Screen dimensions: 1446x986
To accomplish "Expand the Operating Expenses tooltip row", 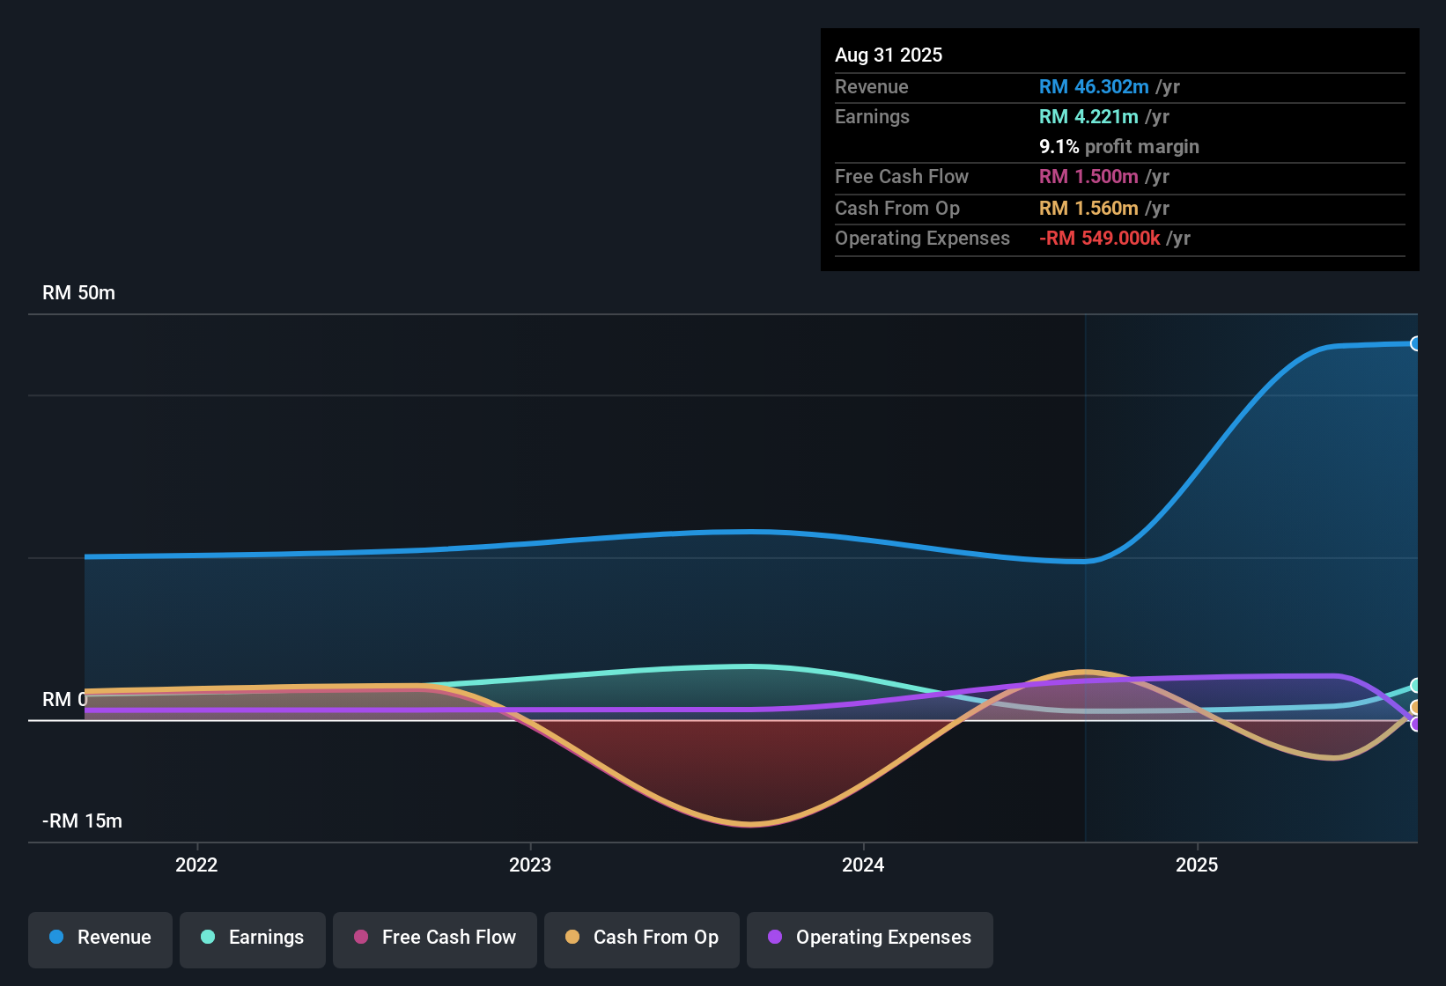I will point(922,238).
